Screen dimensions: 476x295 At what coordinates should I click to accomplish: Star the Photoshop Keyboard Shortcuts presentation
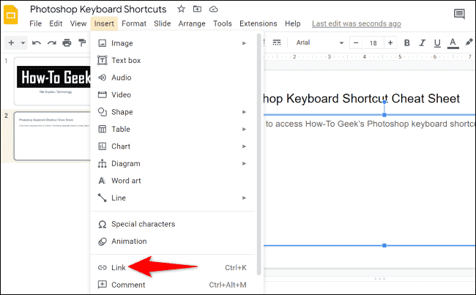tap(181, 10)
